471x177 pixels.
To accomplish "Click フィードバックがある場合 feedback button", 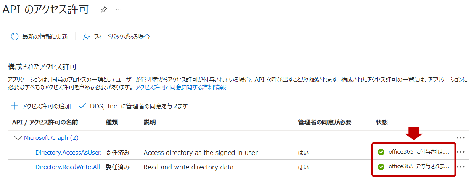I will coord(122,37).
